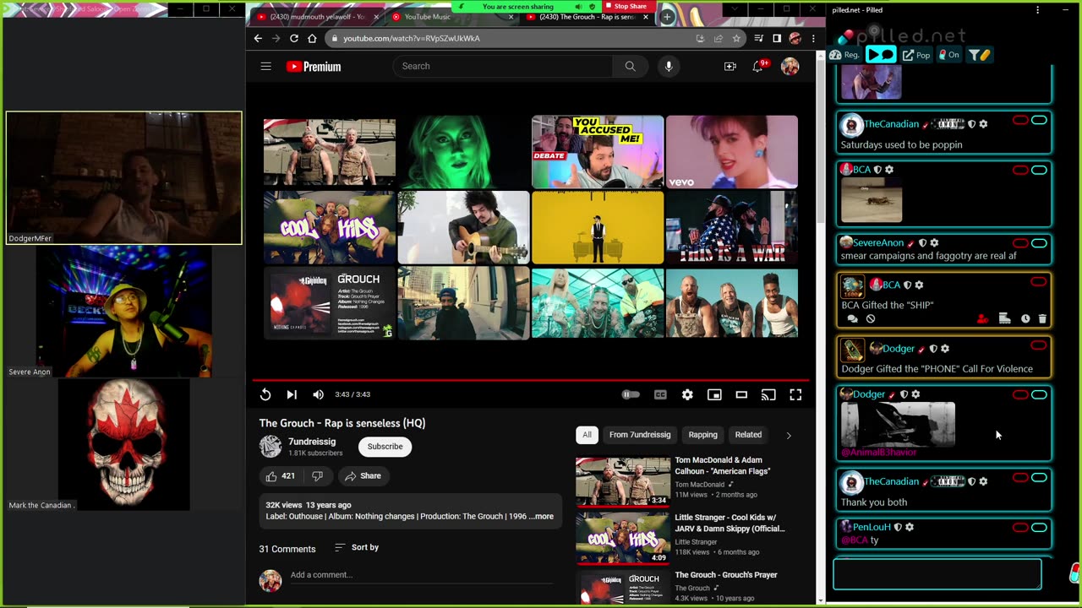Toggle closed captions in the player
This screenshot has width=1082, height=608.
coord(660,394)
